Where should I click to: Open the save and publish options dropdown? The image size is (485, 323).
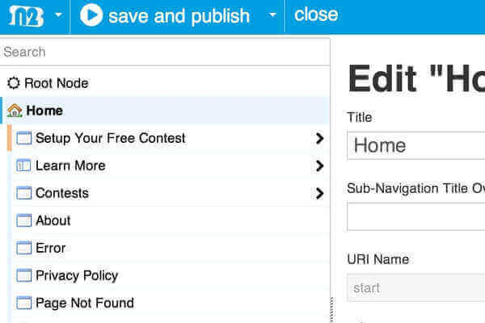[272, 15]
